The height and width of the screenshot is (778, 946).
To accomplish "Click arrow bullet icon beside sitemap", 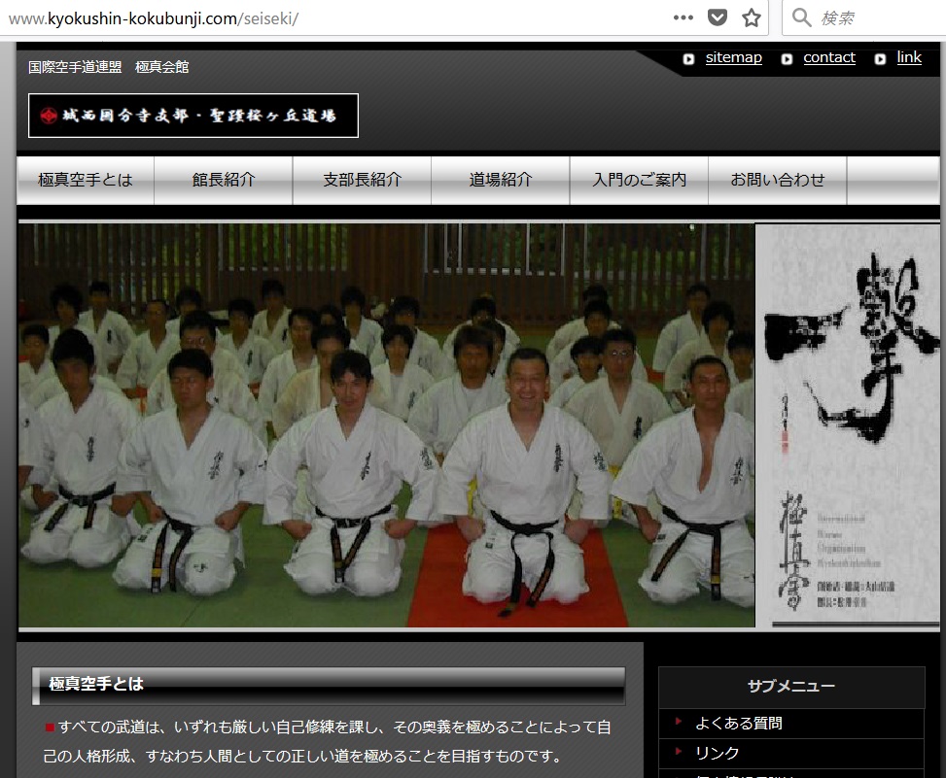I will point(688,59).
